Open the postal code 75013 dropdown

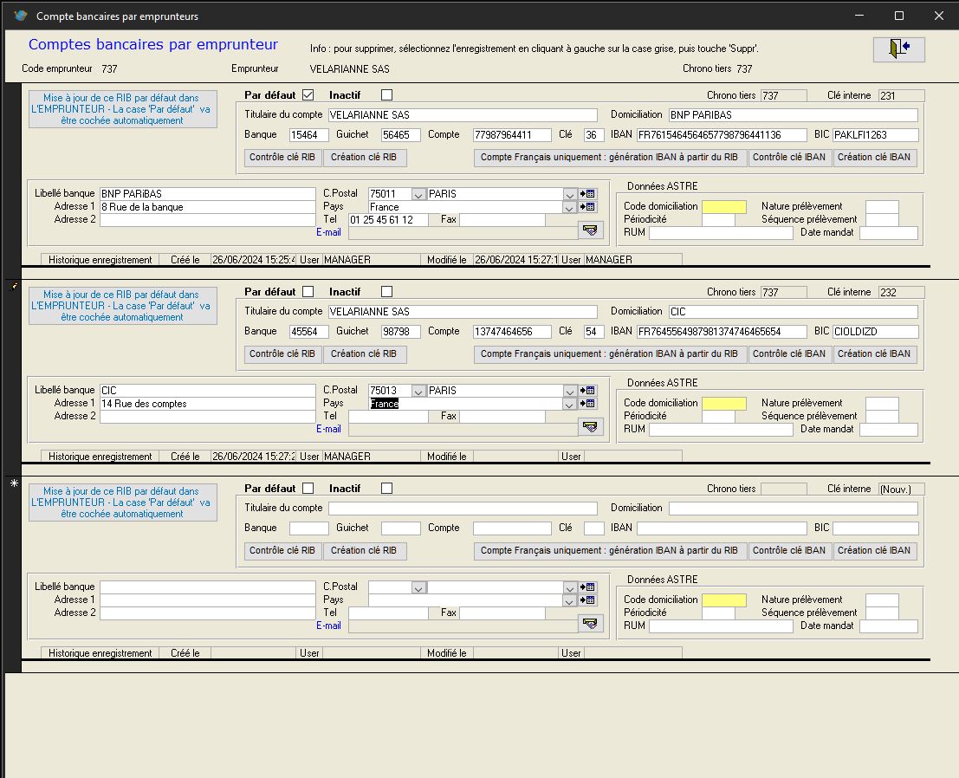[418, 391]
